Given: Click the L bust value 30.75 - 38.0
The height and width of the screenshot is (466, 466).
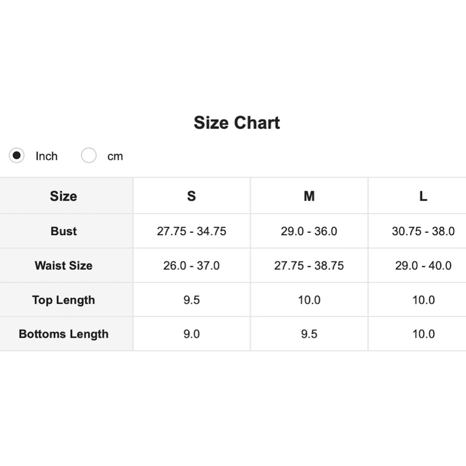Looking at the screenshot, I should tap(423, 231).
